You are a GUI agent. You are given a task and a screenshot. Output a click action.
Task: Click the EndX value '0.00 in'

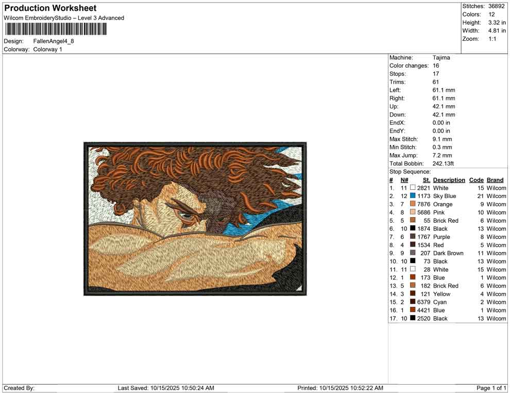tap(441, 123)
